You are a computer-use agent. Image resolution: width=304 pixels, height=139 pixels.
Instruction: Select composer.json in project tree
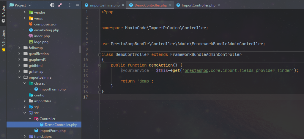pos(45,24)
